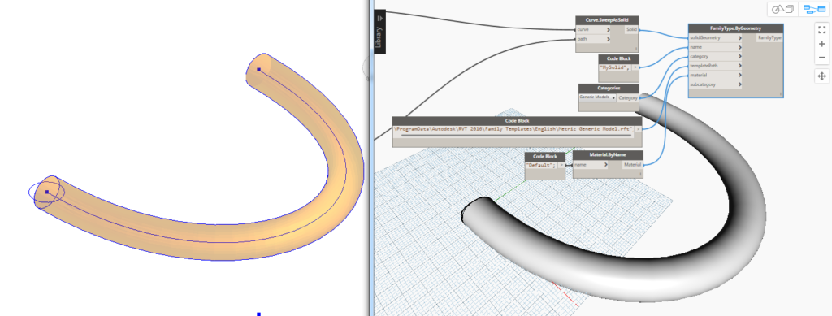
Task: Edit the "Default" code block text
Action: point(540,166)
